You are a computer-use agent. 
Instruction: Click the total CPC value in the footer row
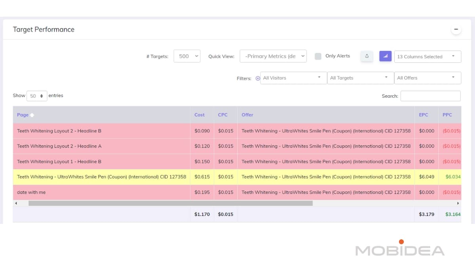click(x=226, y=214)
